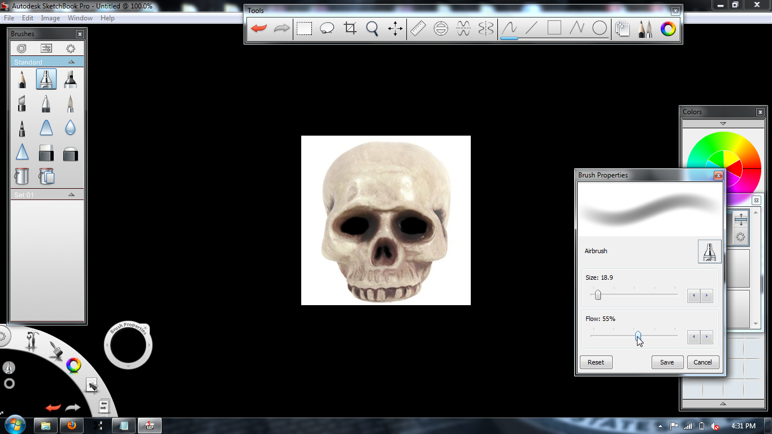Click Cancel in Brush Properties
The width and height of the screenshot is (772, 434).
[702, 362]
